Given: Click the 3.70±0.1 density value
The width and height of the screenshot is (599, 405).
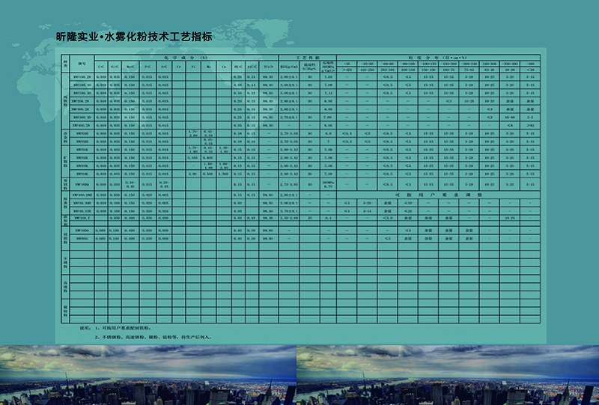Looking at the screenshot, I should tap(289, 211).
